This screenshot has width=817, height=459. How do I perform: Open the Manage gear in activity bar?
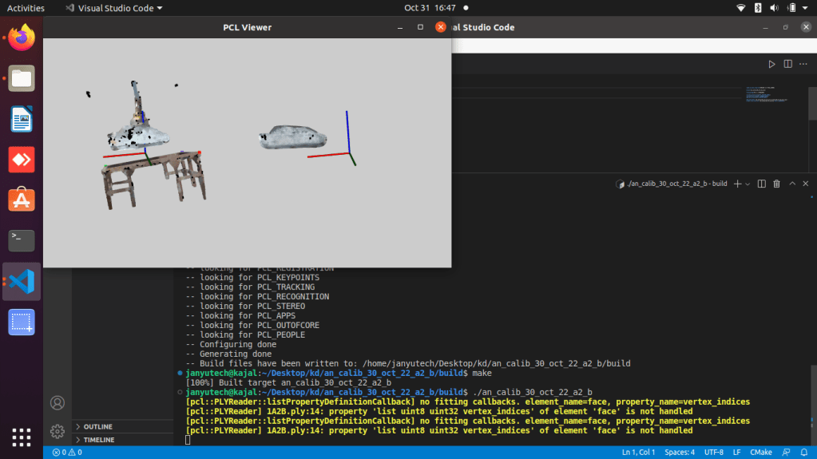pyautogui.click(x=58, y=431)
